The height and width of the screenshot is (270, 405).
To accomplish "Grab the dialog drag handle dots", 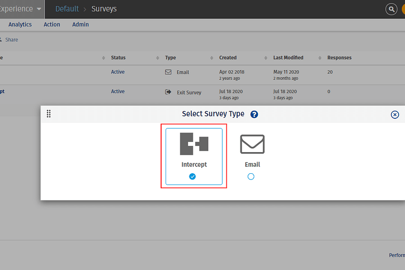I will [49, 114].
